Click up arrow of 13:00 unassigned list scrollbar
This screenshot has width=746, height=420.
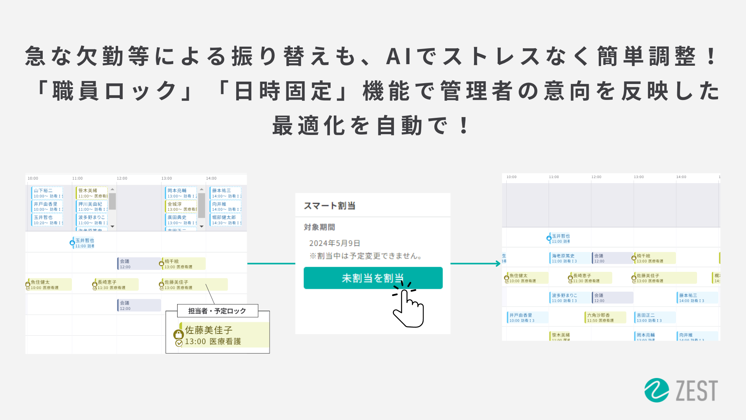coord(201,189)
